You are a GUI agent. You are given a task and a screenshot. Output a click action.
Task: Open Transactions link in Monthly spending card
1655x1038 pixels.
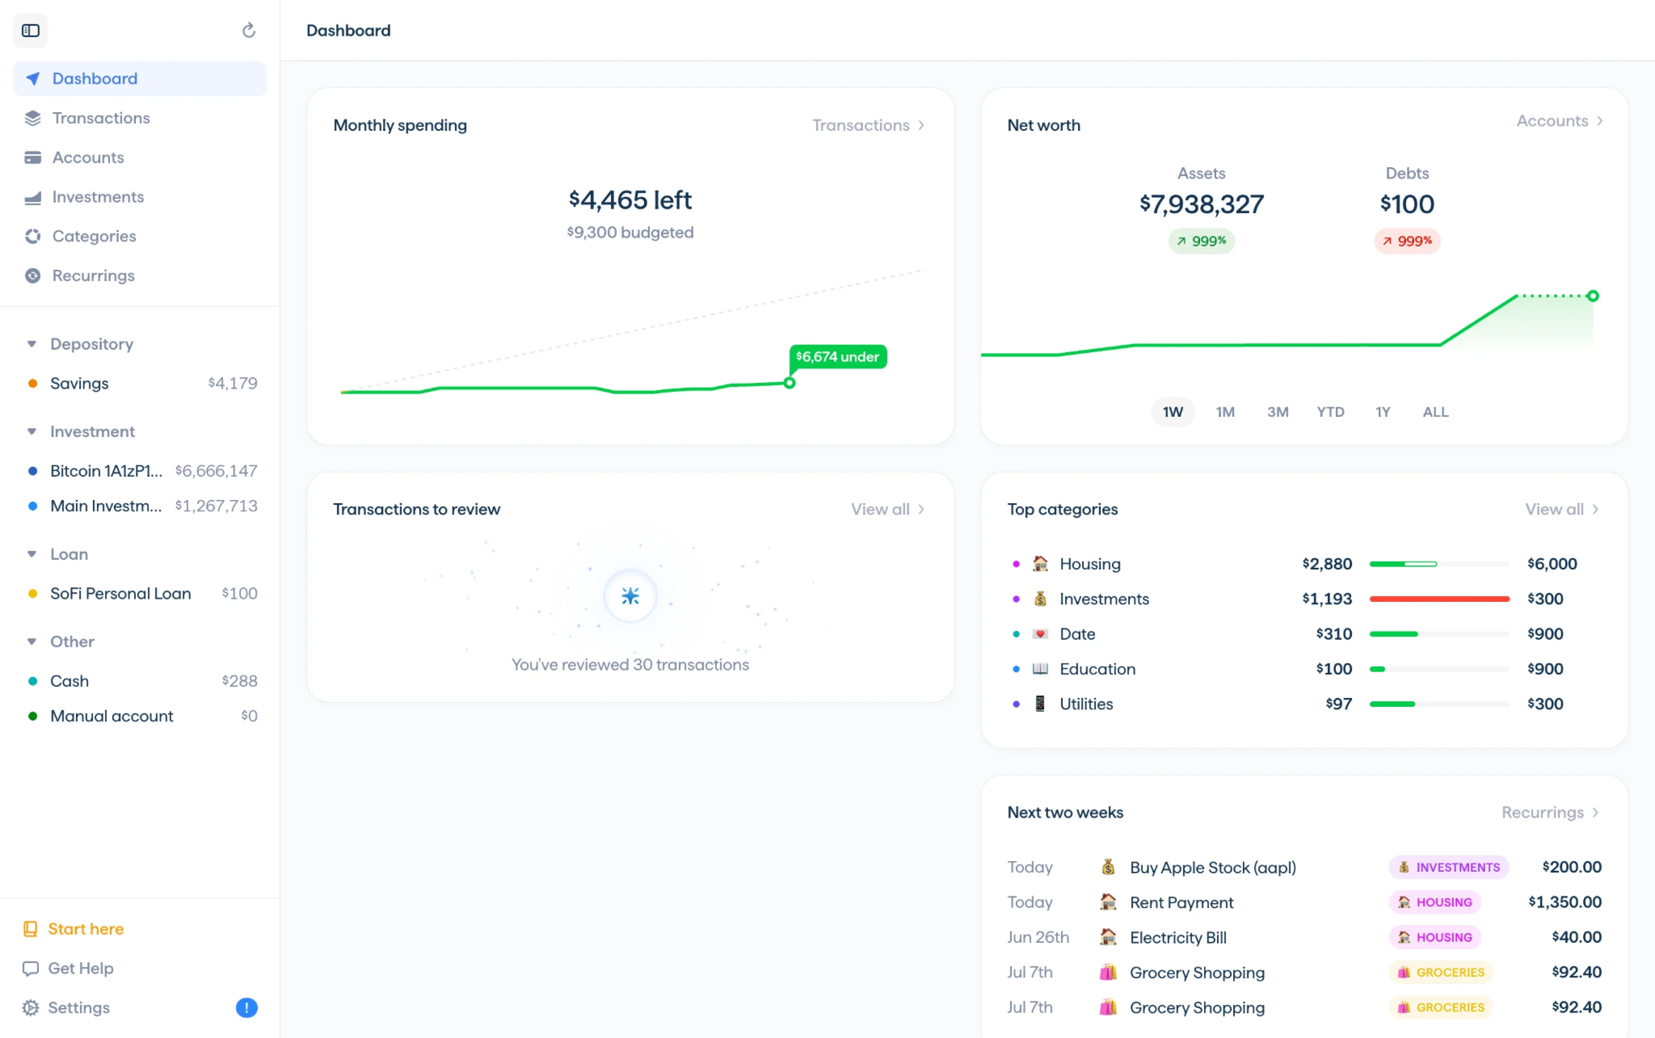(x=868, y=125)
